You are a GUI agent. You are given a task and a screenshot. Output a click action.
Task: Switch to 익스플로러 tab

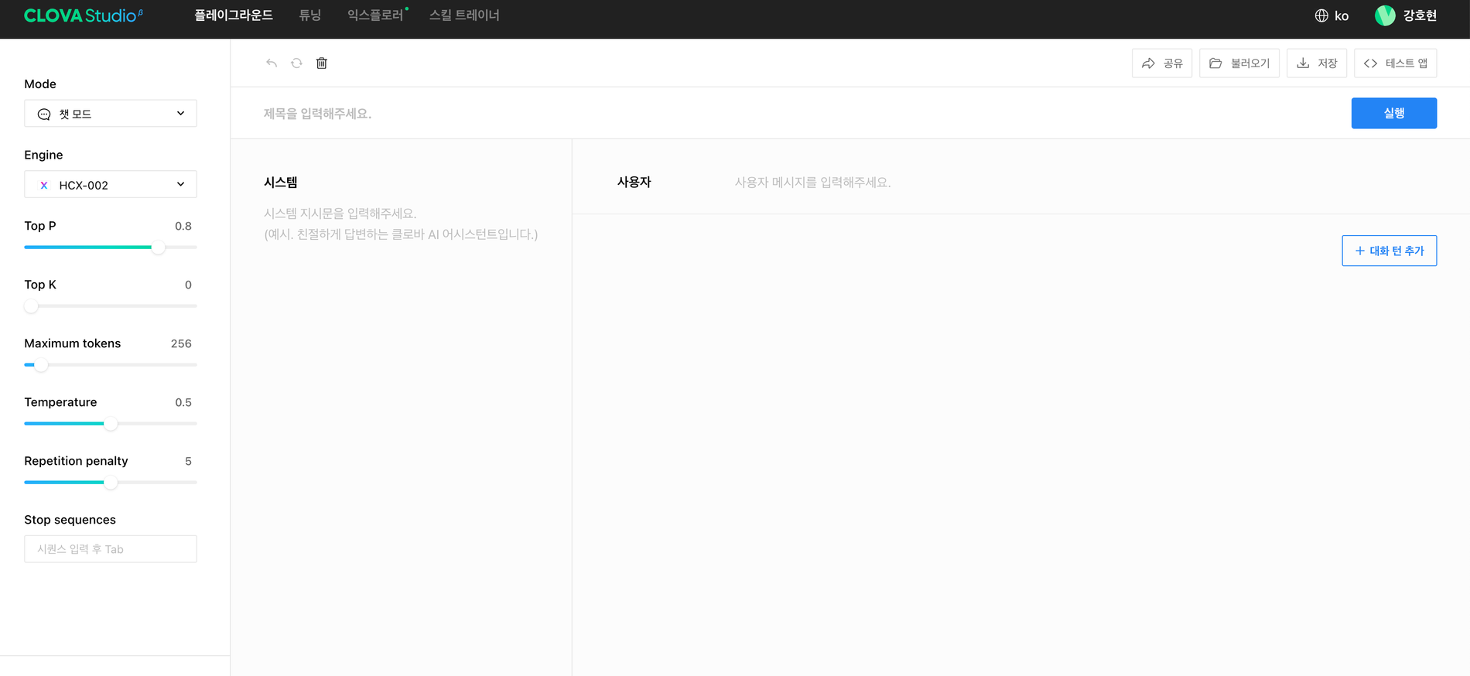point(375,15)
